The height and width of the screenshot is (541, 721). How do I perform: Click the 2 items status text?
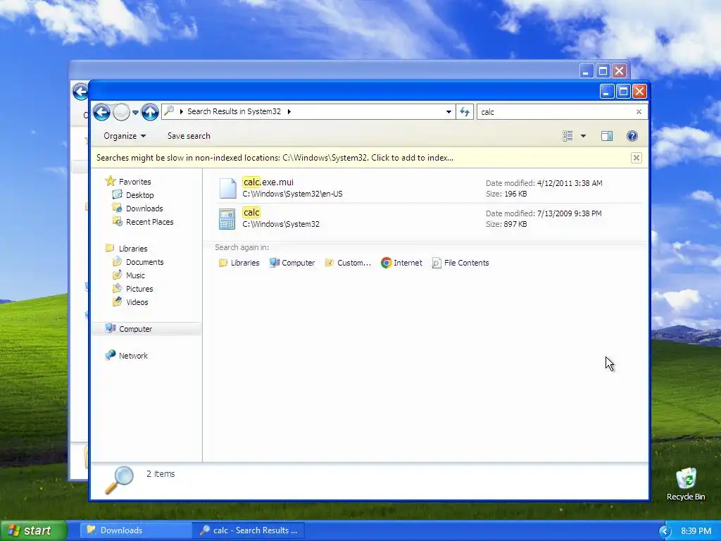tap(161, 474)
